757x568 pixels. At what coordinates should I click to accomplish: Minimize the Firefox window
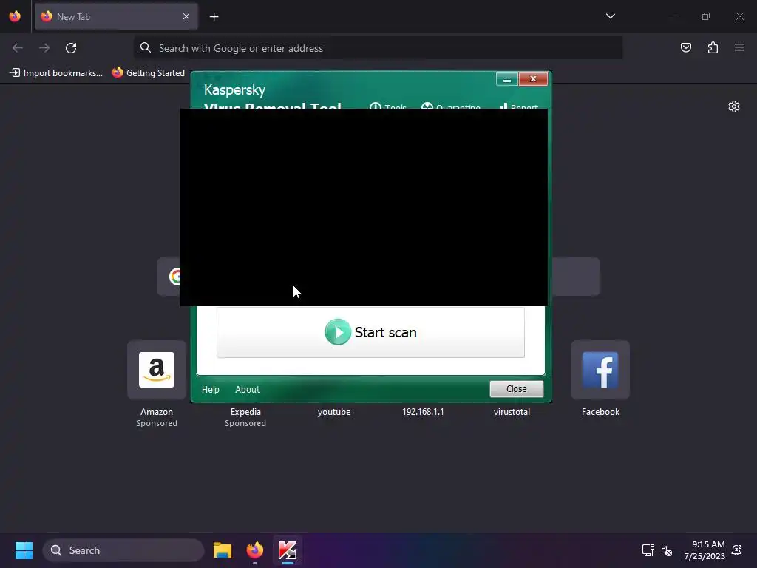671,16
